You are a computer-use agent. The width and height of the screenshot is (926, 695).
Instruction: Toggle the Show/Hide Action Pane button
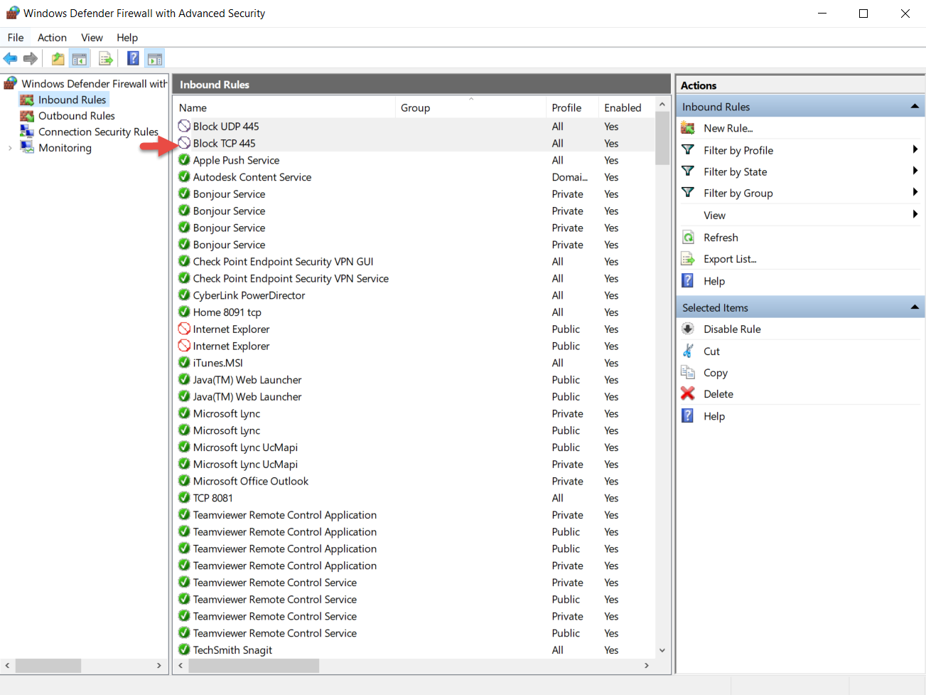pyautogui.click(x=155, y=58)
